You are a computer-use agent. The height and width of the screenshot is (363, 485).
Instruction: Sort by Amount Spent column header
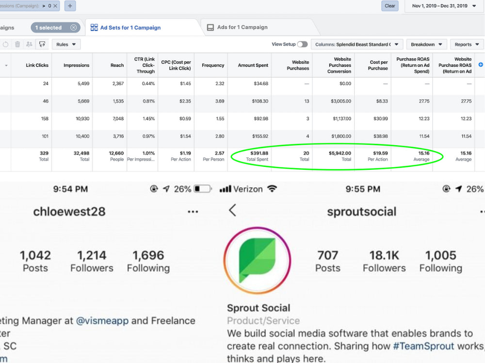click(x=253, y=65)
